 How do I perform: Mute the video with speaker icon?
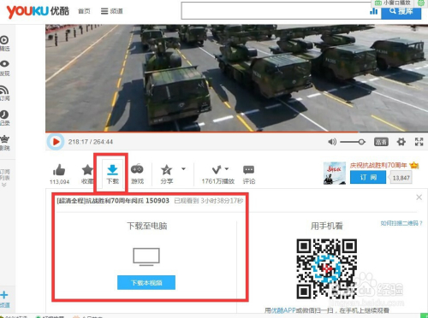click(x=332, y=142)
